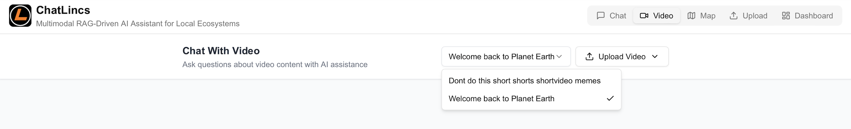Viewport: 851px width, 129px height.
Task: Click the camera icon on the Video tab
Action: coord(644,16)
